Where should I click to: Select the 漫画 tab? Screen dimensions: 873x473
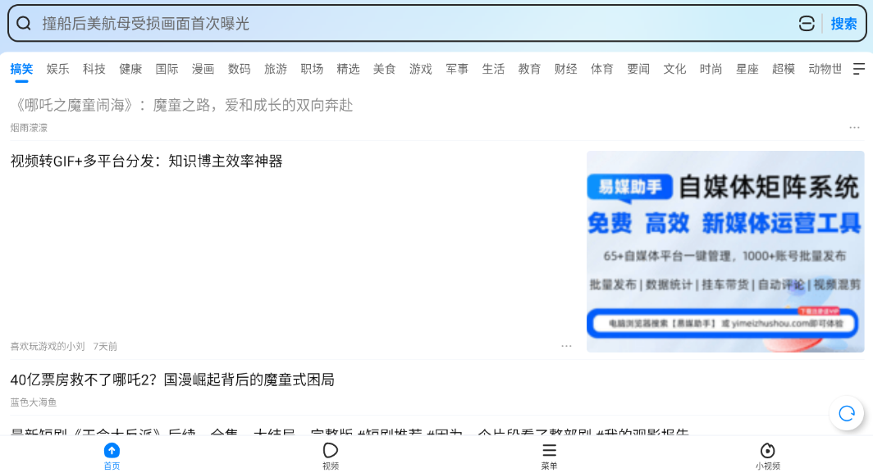pos(203,69)
